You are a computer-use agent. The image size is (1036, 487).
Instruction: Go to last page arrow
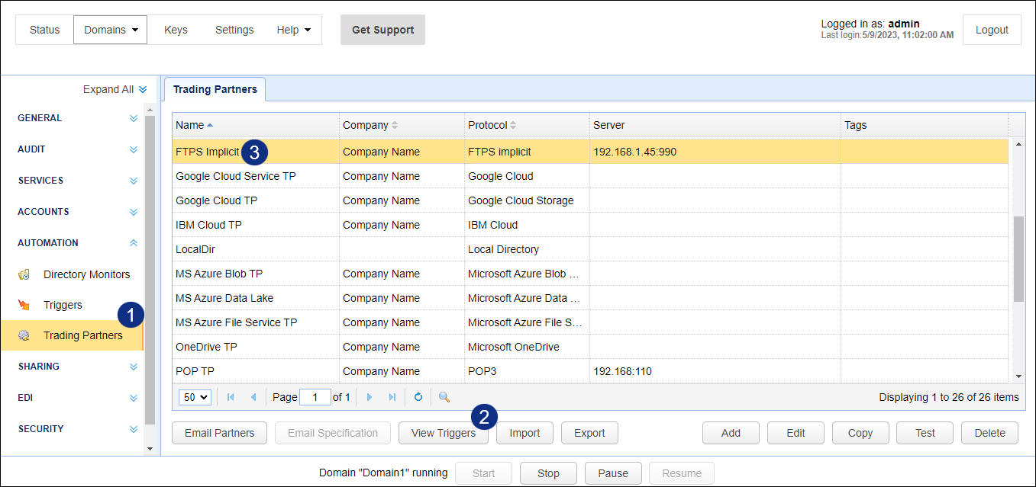(x=392, y=397)
